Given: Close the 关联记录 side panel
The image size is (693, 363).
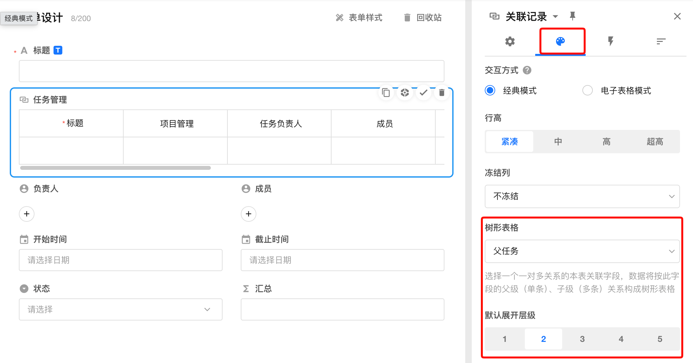Looking at the screenshot, I should point(677,16).
